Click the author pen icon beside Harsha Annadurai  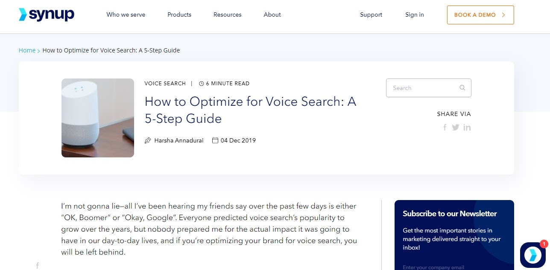tap(148, 140)
